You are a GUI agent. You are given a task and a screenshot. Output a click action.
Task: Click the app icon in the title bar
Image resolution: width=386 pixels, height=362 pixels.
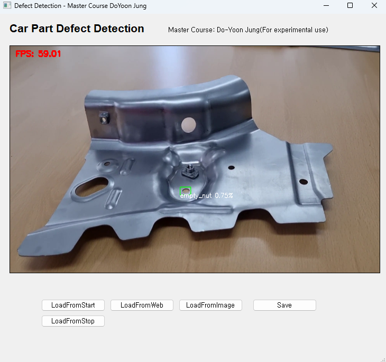tap(7, 6)
